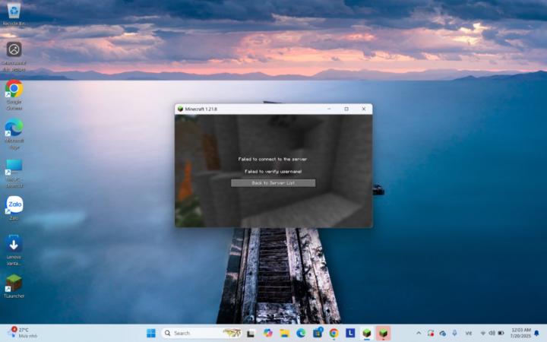Open Google Chrome from the taskbar
547x342 pixels.
pos(334,334)
